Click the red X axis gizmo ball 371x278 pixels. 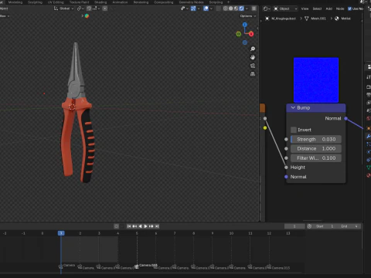tap(251, 34)
